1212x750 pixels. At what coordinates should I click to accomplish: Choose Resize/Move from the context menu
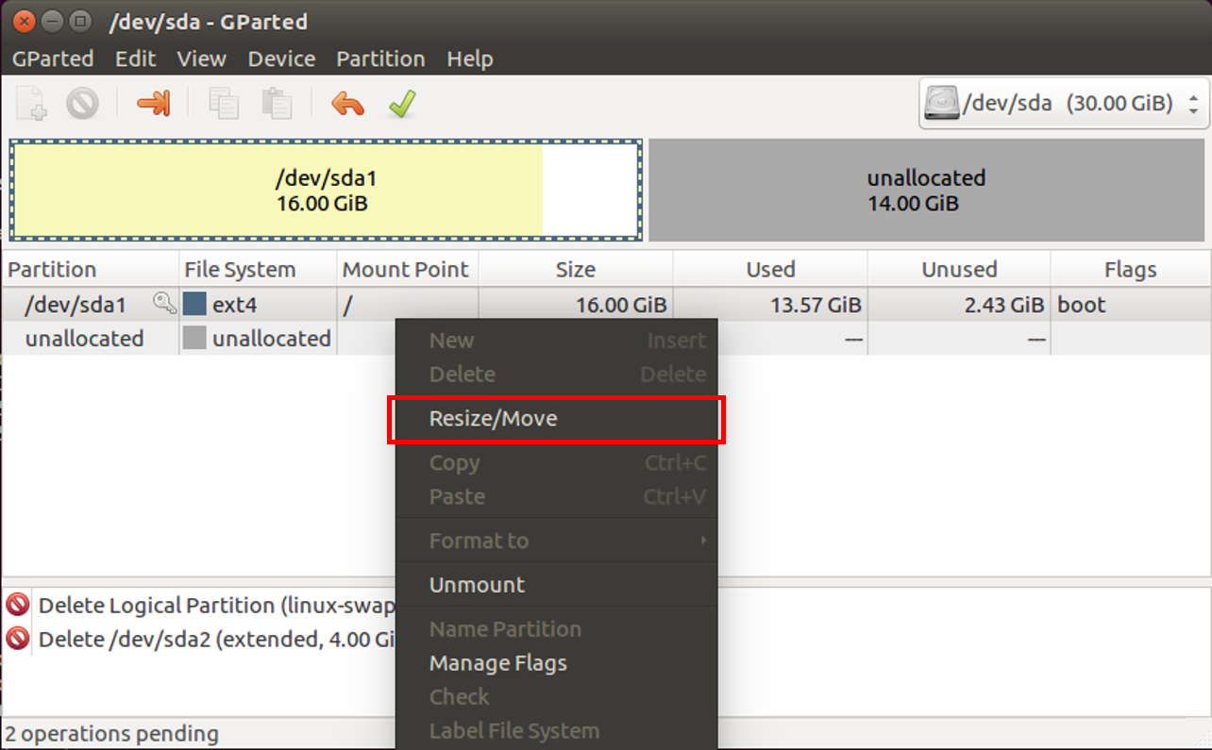557,419
